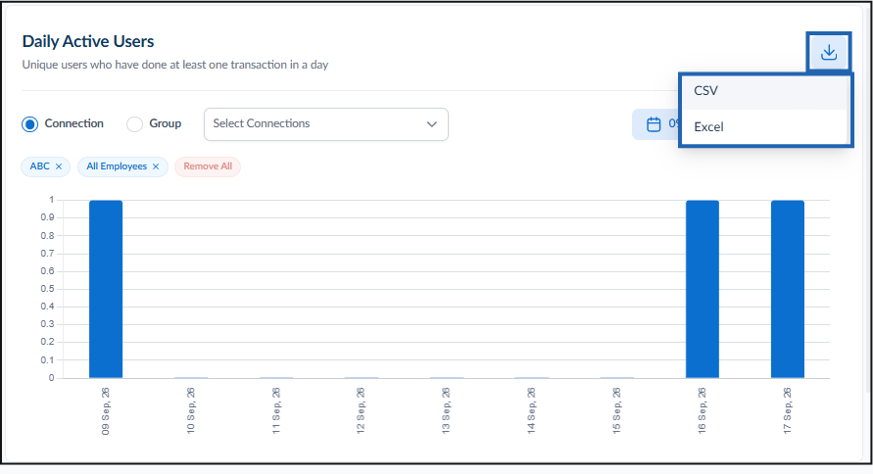Click the 17 Sep bar in chart
873x474 pixels.
coord(787,289)
